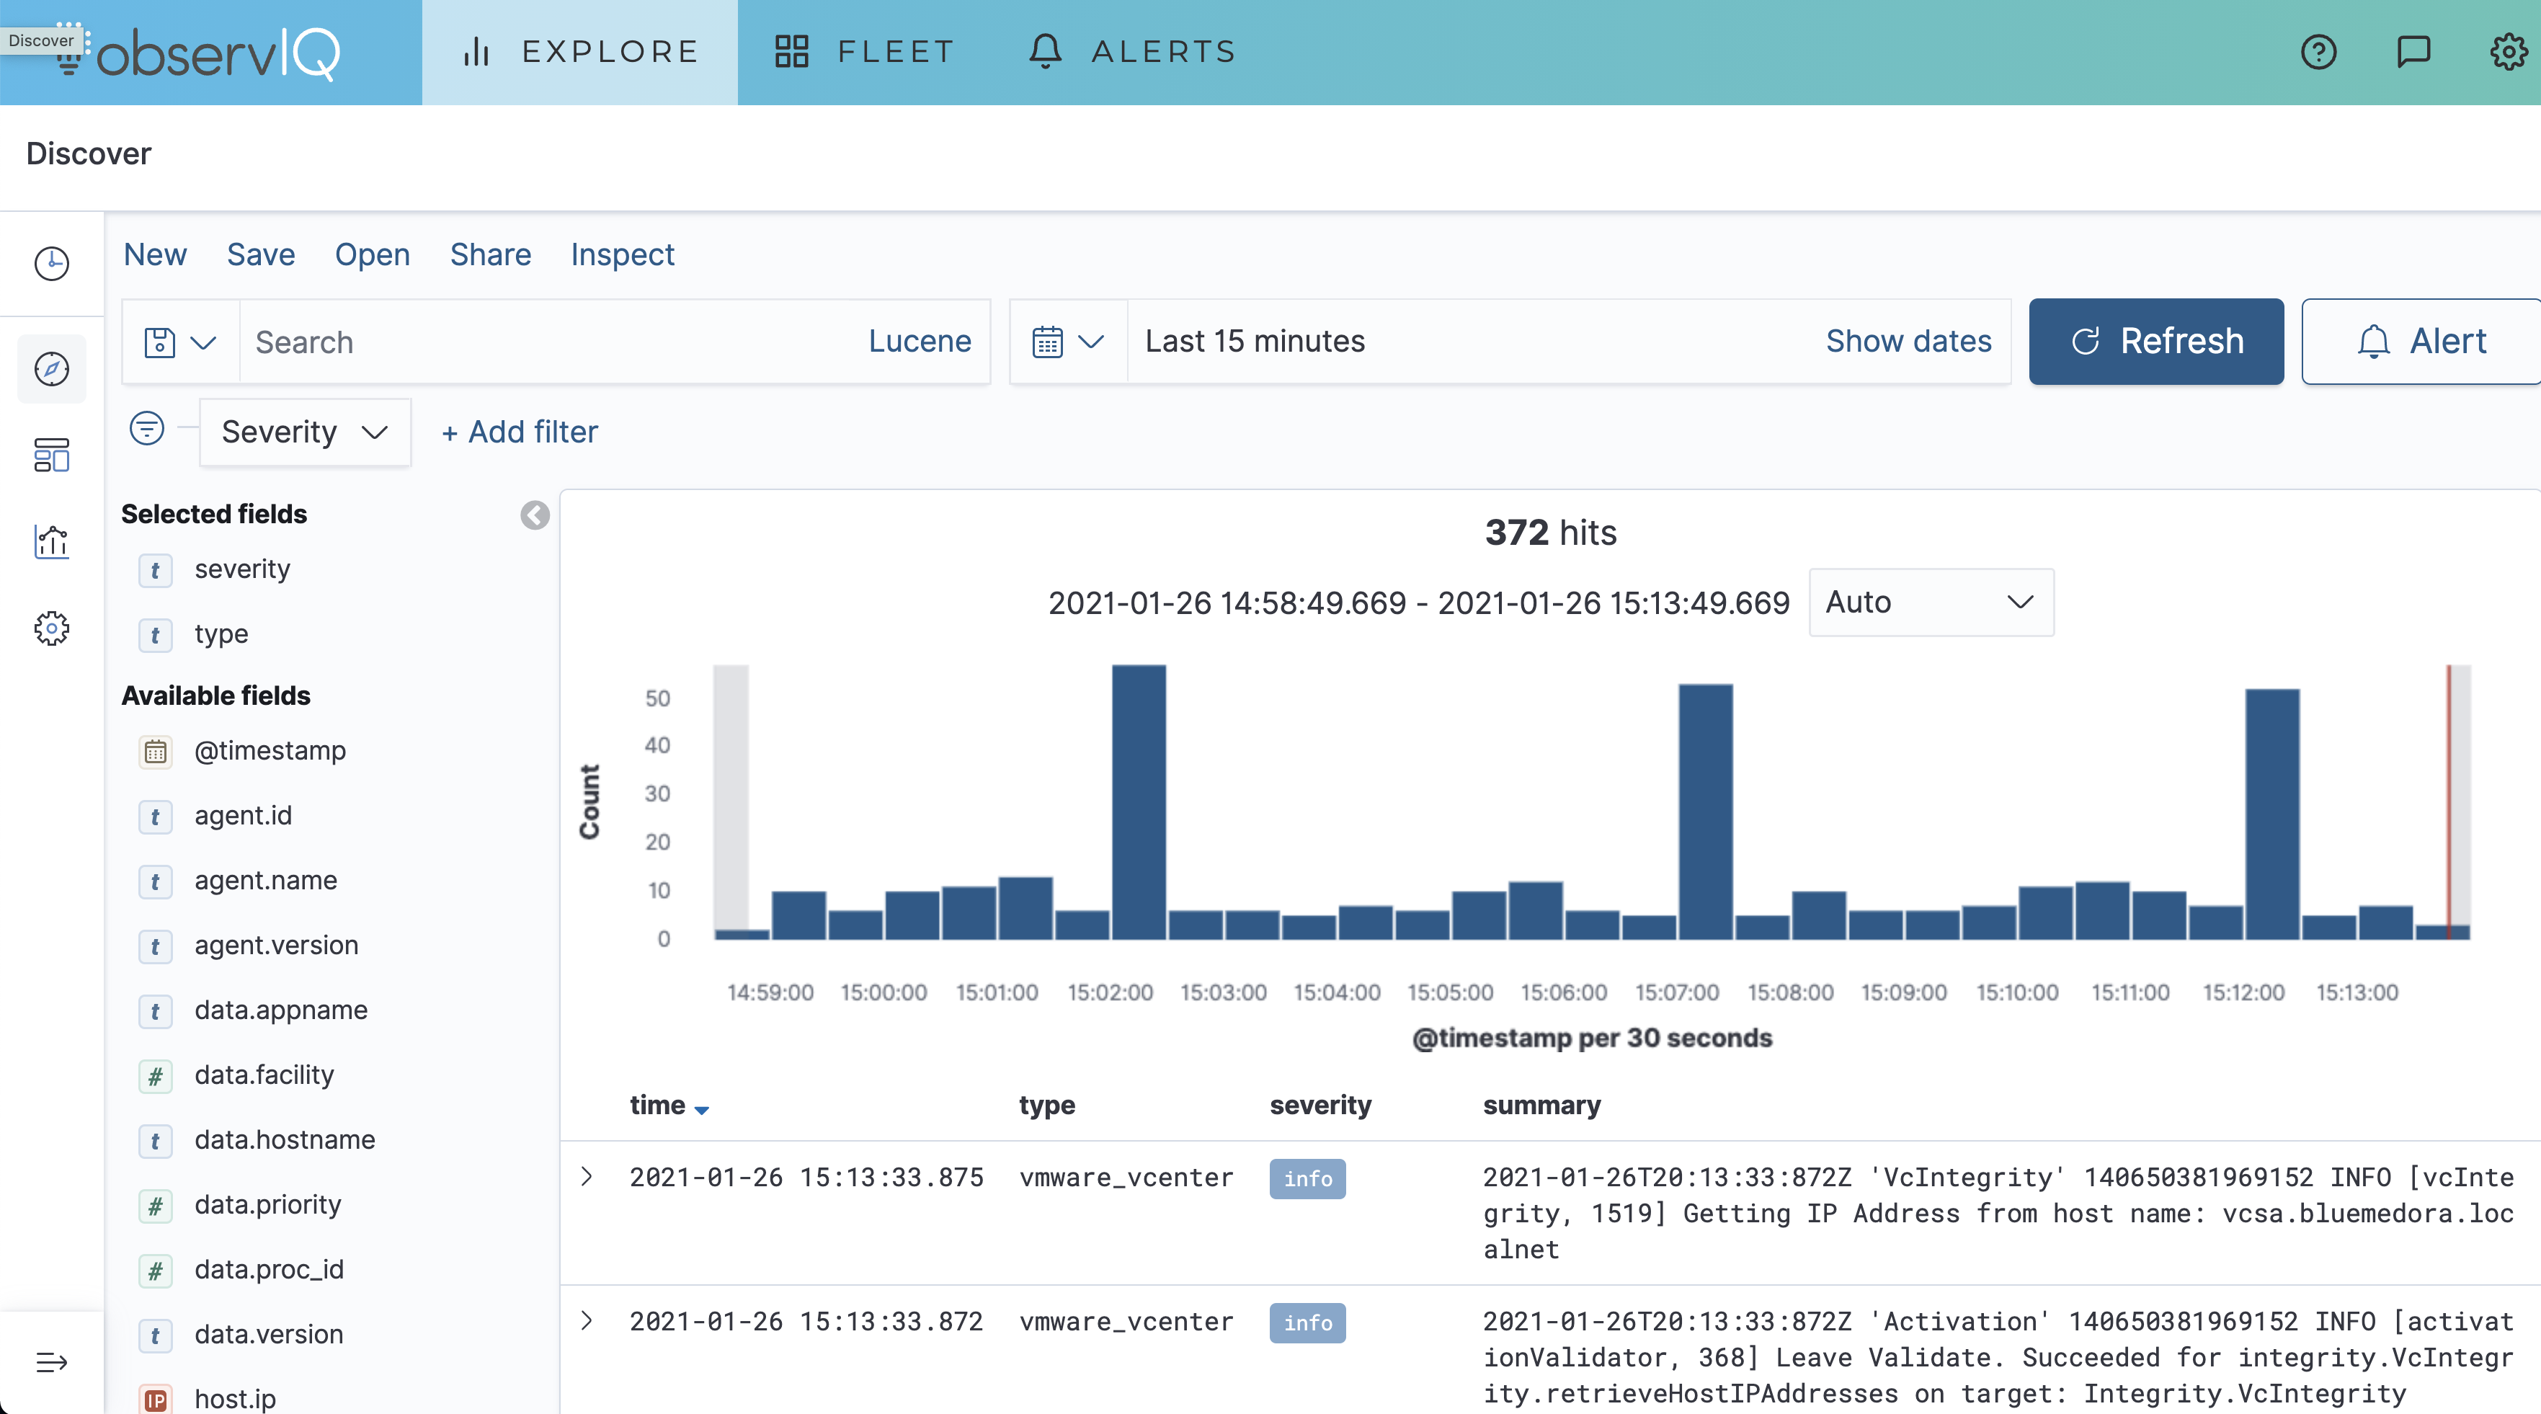Click Share in the Discover menu
Viewport: 2541px width, 1414px height.
coord(490,254)
